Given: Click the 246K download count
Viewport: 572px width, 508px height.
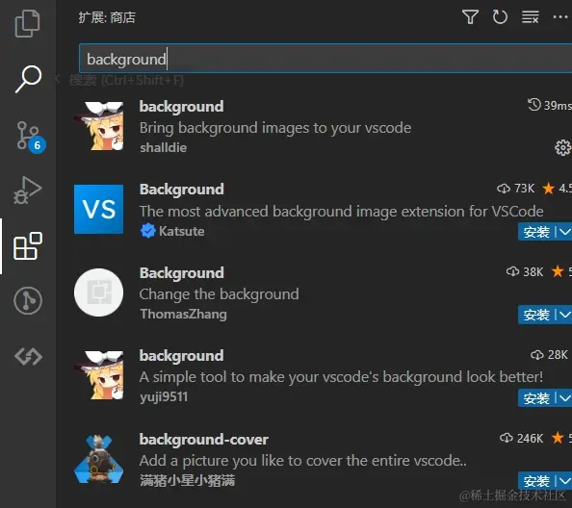Looking at the screenshot, I should click(x=522, y=438).
